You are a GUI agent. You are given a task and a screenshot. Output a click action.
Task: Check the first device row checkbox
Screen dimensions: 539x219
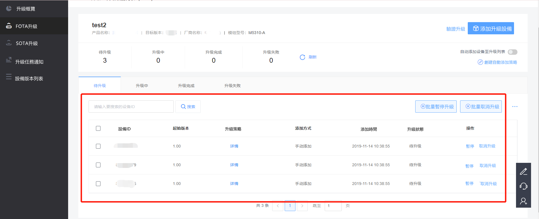point(98,146)
